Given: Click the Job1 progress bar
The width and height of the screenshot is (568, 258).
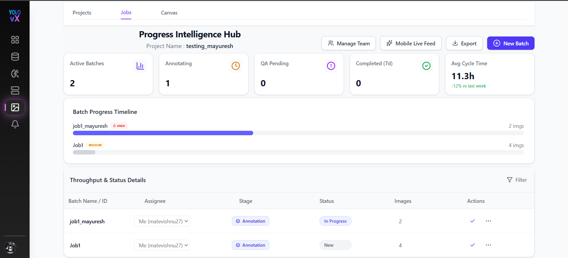Looking at the screenshot, I should point(298,152).
